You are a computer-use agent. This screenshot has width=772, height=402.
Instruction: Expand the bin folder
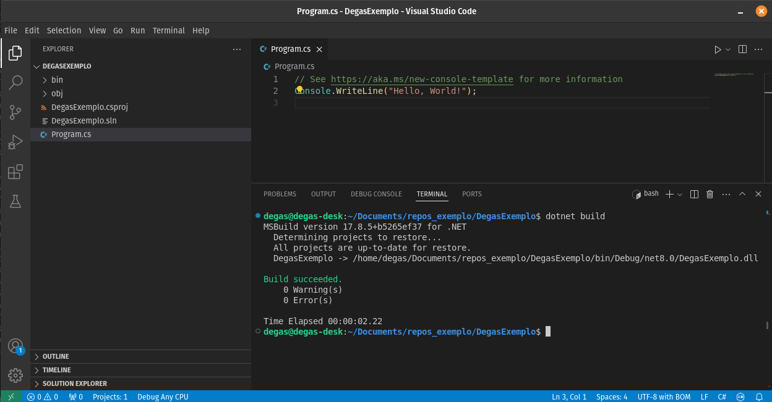[141, 80]
